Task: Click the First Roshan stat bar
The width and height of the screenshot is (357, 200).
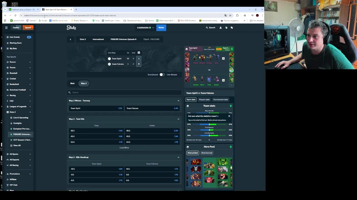Action: pos(209,130)
